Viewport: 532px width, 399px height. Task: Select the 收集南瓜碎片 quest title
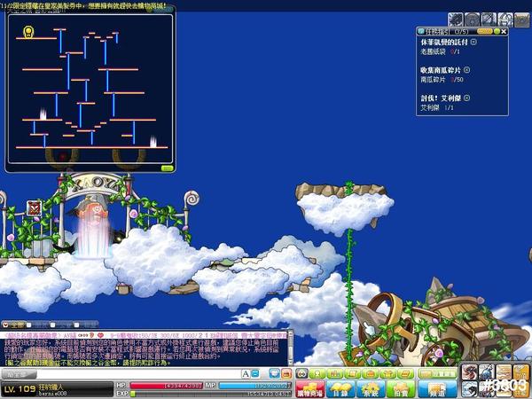[441, 70]
